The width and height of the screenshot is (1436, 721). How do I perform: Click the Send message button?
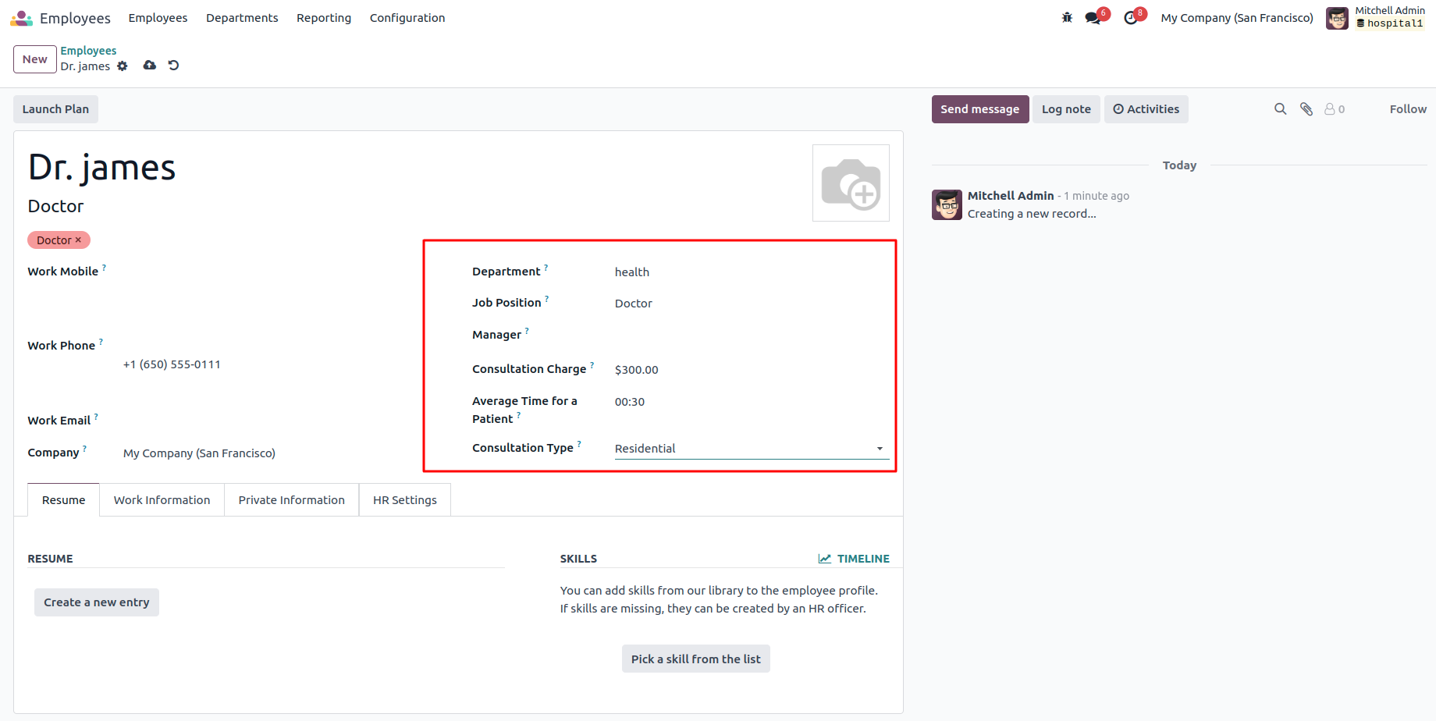click(979, 109)
